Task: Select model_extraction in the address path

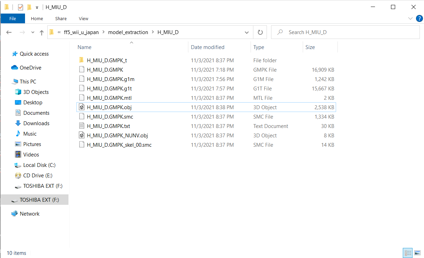Action: 128,32
